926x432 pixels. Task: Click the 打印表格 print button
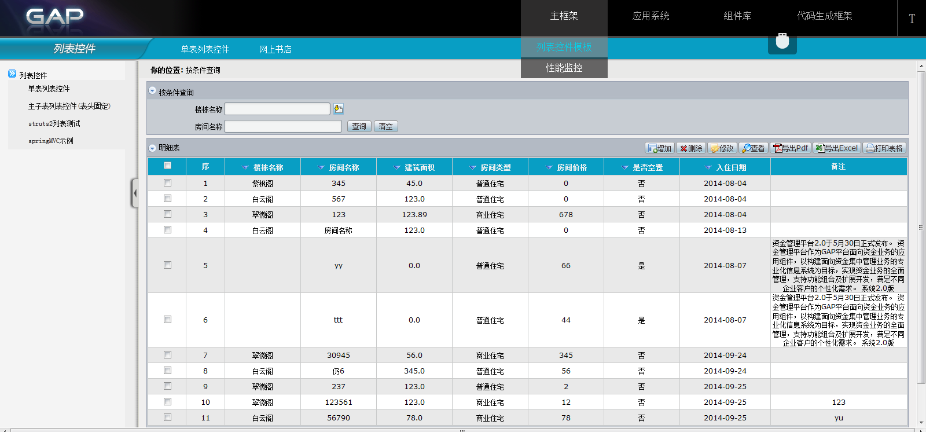884,148
